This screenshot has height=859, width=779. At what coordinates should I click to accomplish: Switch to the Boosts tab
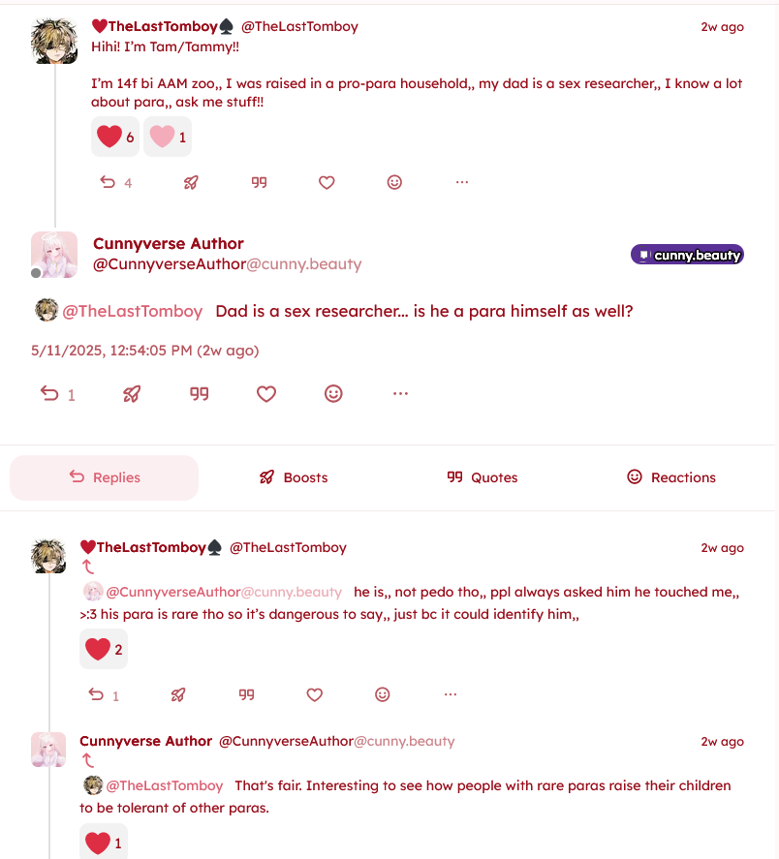click(x=294, y=477)
